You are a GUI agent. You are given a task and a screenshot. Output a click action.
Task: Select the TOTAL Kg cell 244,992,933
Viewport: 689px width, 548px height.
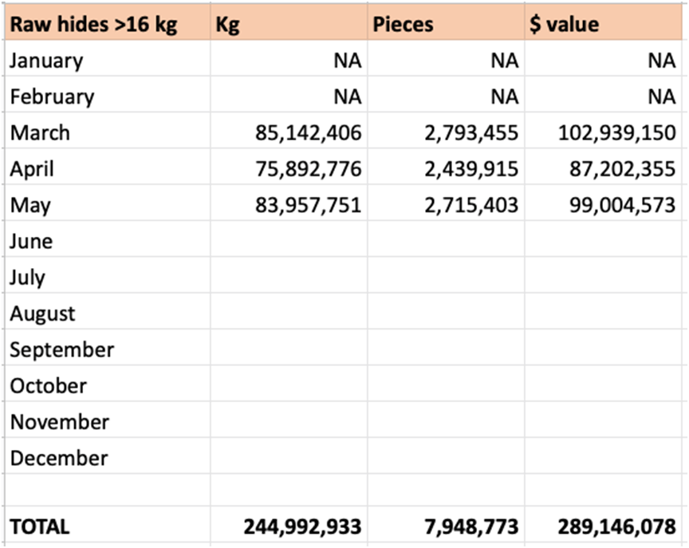tap(289, 525)
